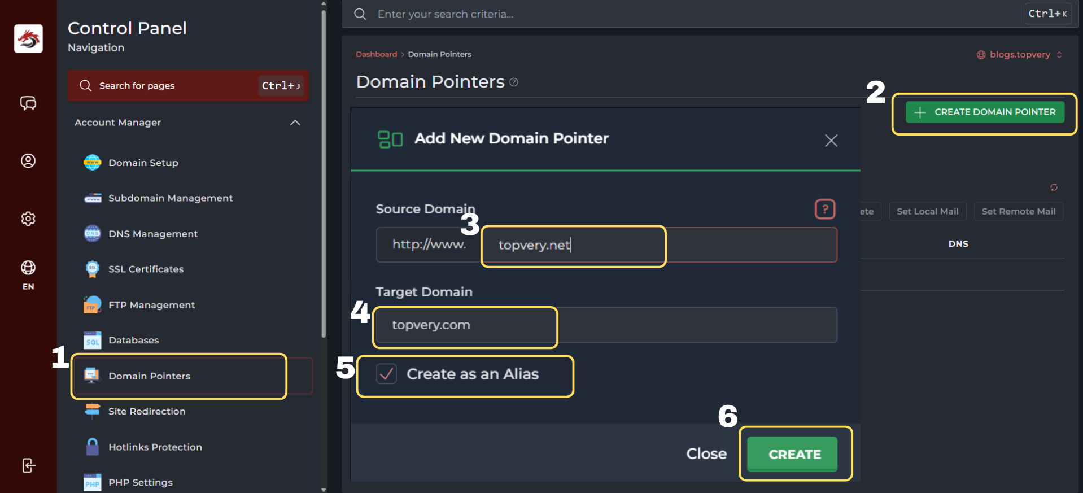Toggle the Create as an Alias checkbox
The width and height of the screenshot is (1083, 493).
click(387, 374)
